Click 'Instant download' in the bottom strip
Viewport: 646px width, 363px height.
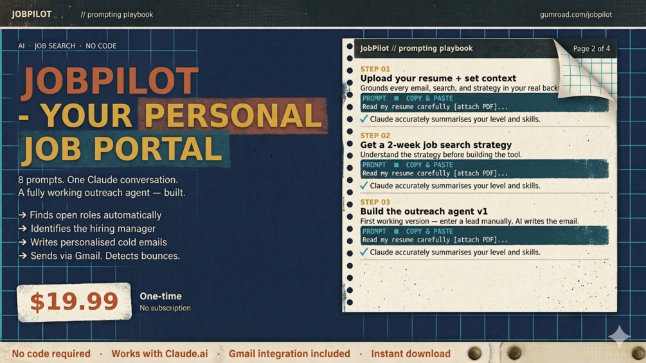(x=411, y=353)
